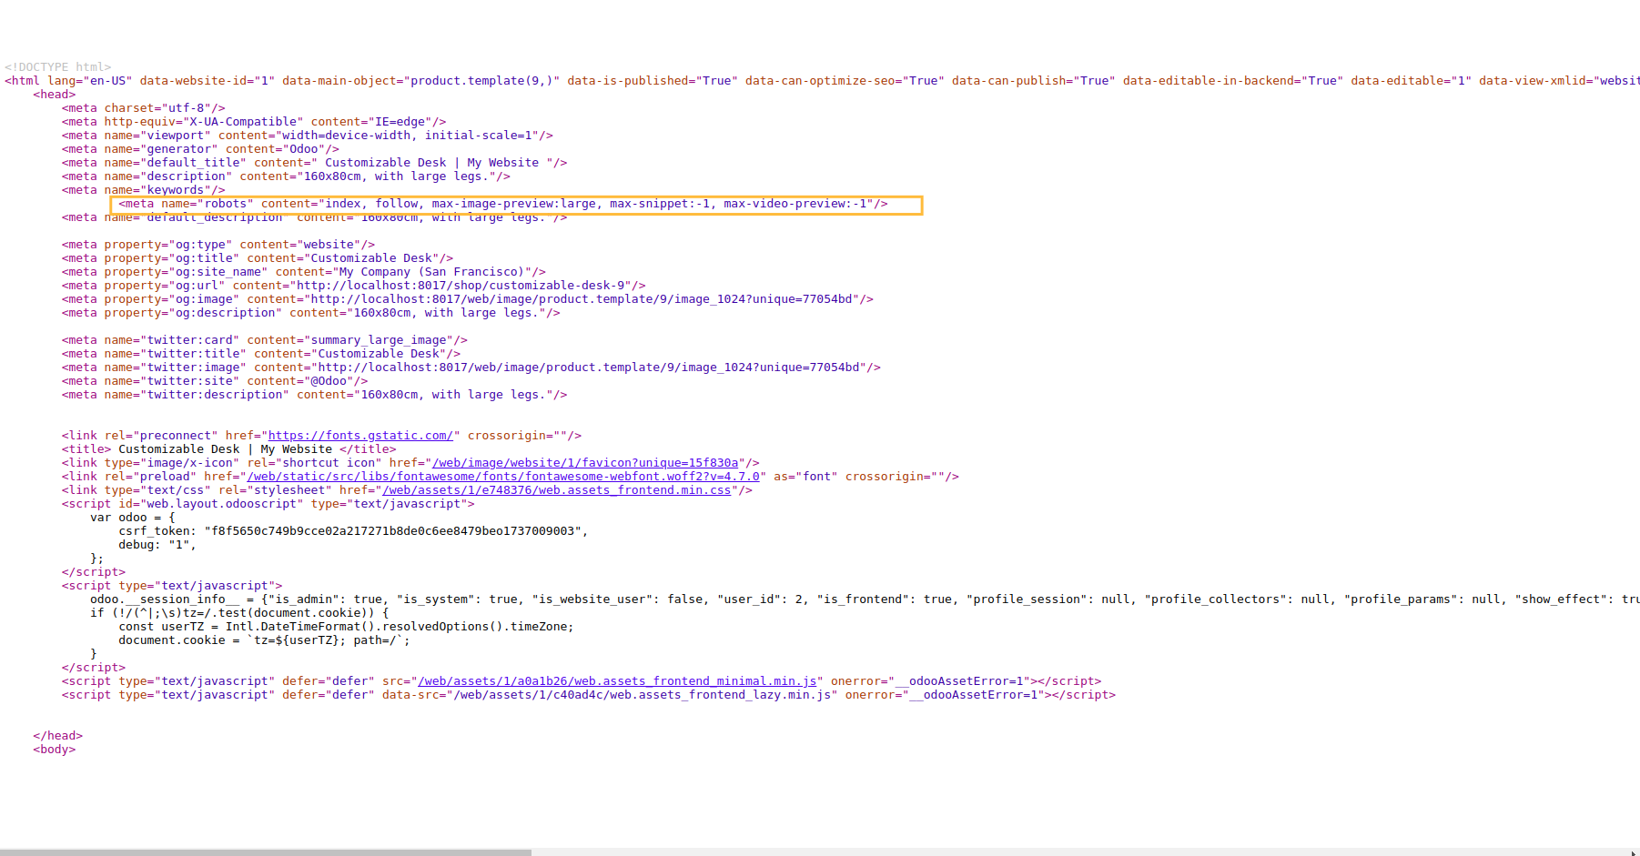Image resolution: width=1640 pixels, height=856 pixels.
Task: Click the twitter:description meta line
Action: pos(315,395)
